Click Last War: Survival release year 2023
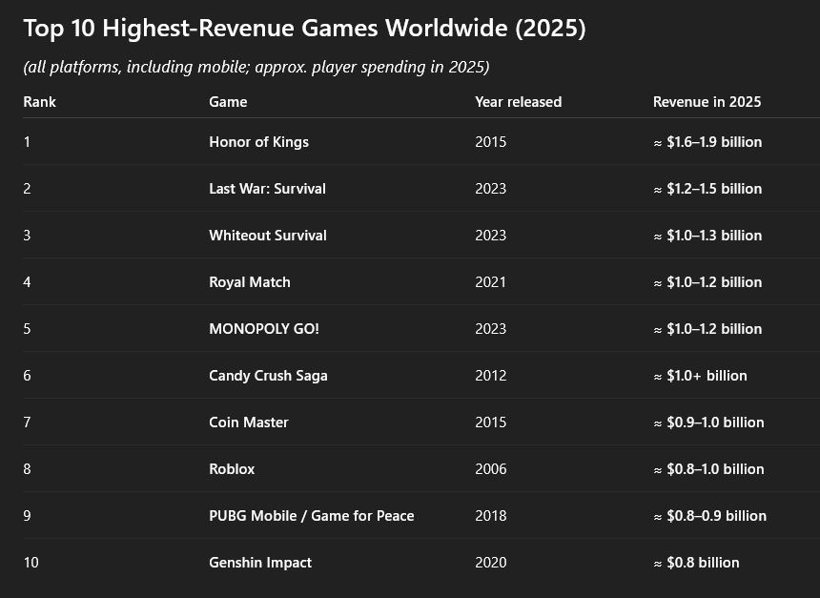 pyautogui.click(x=490, y=189)
